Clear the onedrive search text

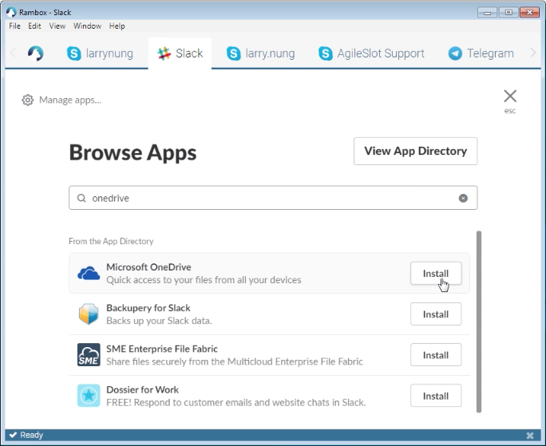(x=463, y=198)
